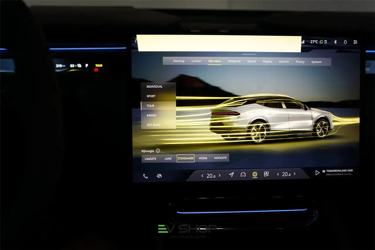Open notifications bell icon
Viewport: 375px width, 250px height.
point(345,42)
